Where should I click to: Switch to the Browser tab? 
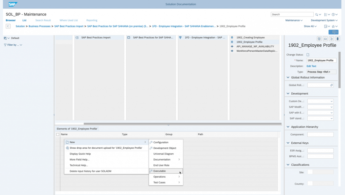point(10,20)
